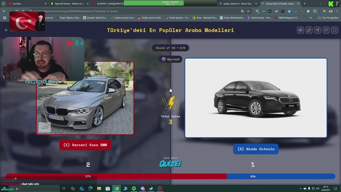Open Online İşlemler bookmark
This screenshot has width=341, height=192.
coord(177,18)
